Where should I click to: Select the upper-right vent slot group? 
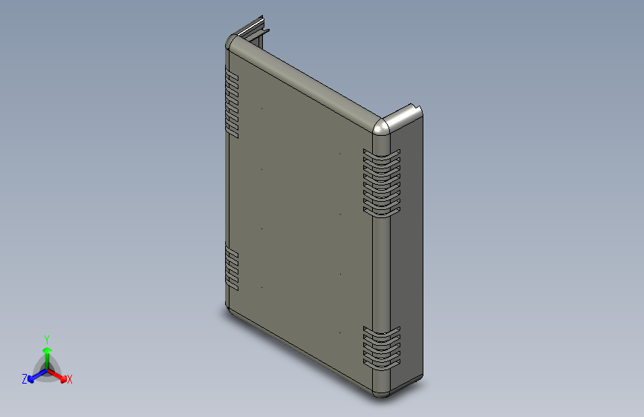click(382, 183)
